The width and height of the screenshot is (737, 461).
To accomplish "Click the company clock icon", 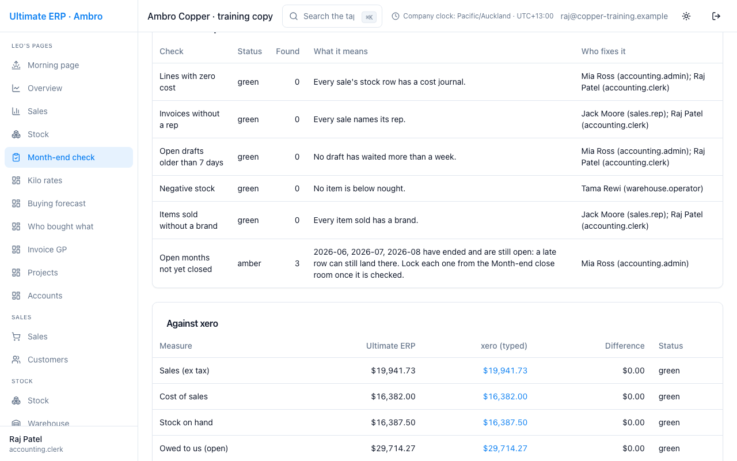I will [x=396, y=16].
